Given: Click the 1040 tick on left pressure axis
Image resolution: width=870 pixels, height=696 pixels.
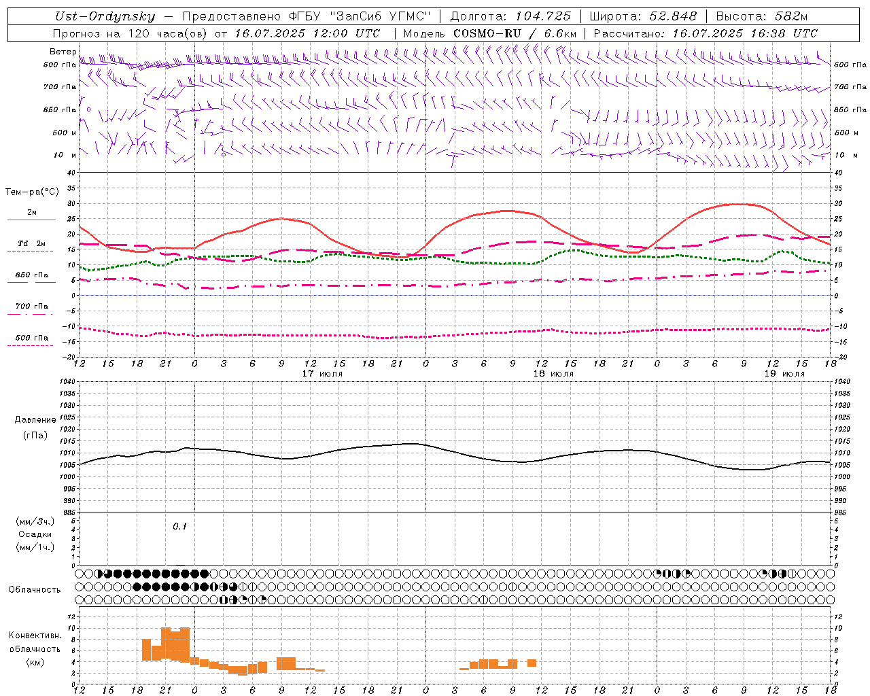Looking at the screenshot, I should (67, 382).
